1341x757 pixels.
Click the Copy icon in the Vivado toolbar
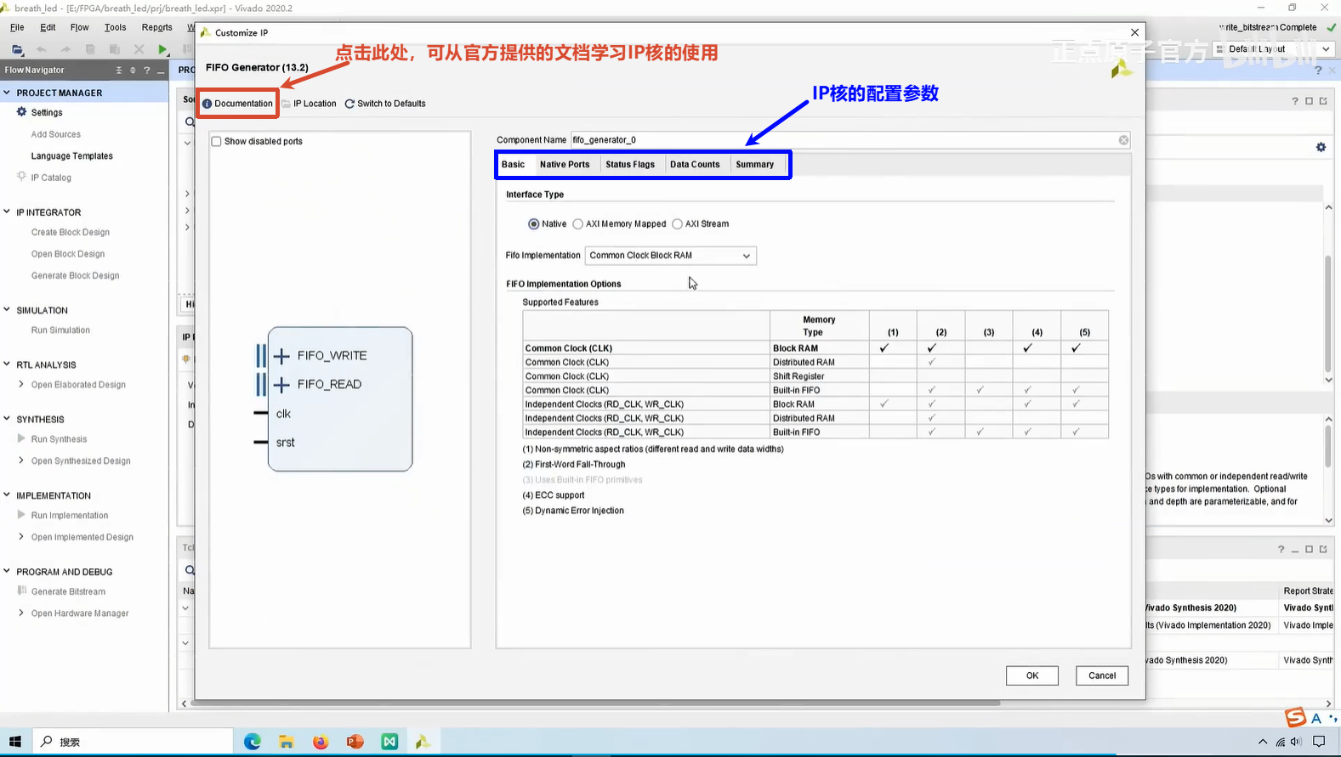coord(90,49)
